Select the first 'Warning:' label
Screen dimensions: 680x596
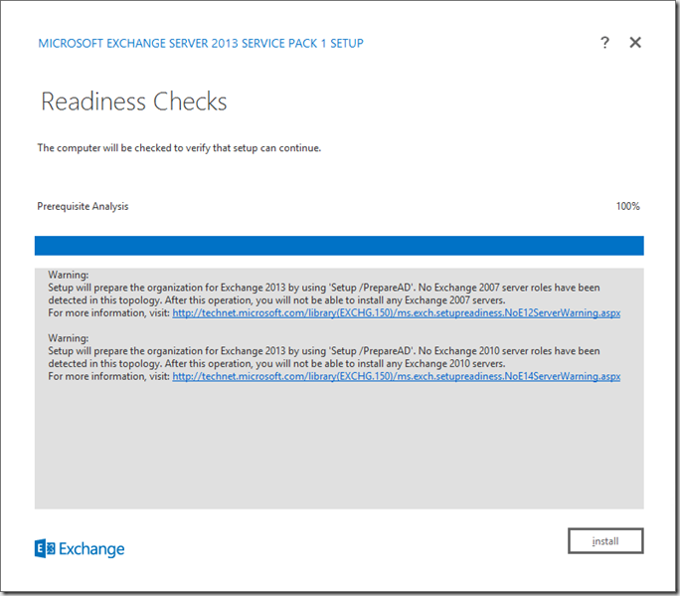tap(69, 275)
